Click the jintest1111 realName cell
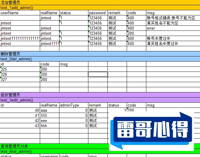Screen dimensions: 200x157 pyautogui.click(x=49, y=43)
